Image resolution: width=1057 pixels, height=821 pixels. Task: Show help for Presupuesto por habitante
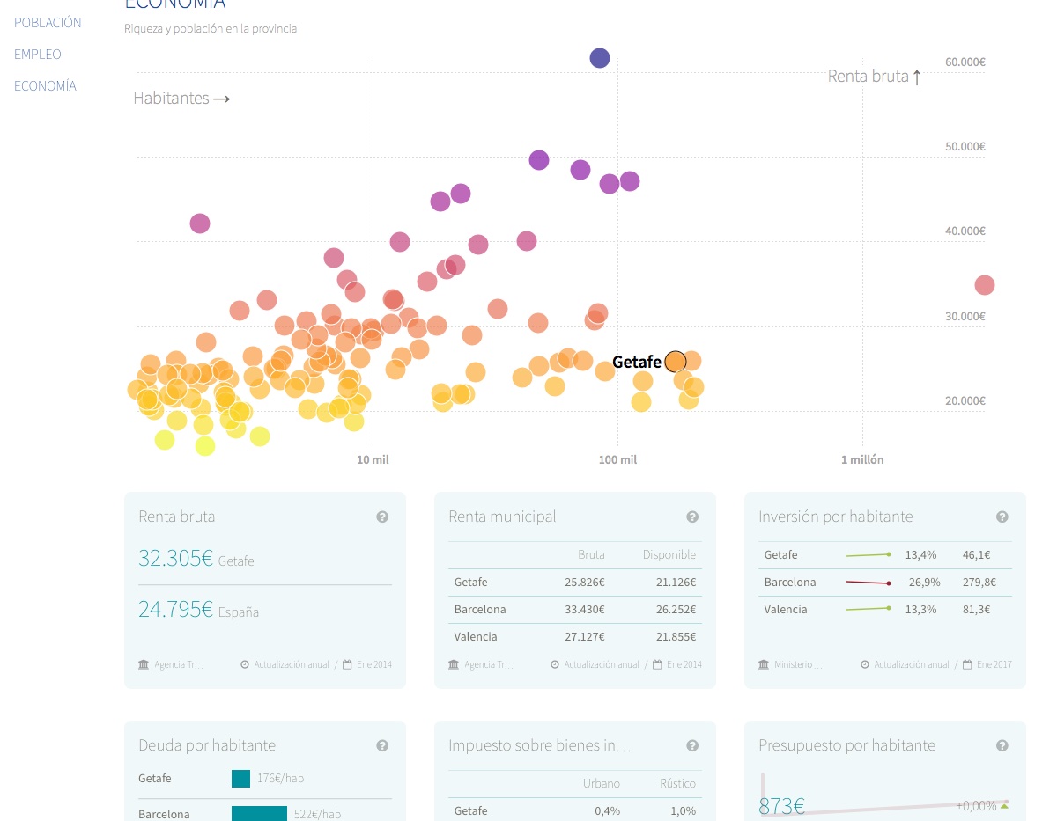[x=1002, y=746]
